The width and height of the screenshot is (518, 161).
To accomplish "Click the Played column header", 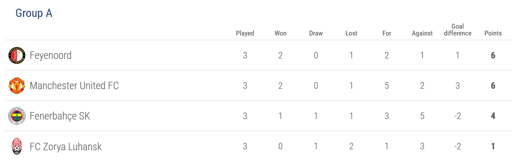I will click(245, 33).
